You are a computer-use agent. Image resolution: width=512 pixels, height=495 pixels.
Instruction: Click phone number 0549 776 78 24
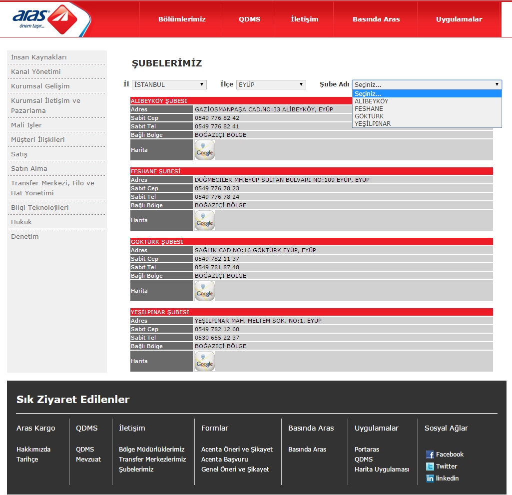(217, 197)
